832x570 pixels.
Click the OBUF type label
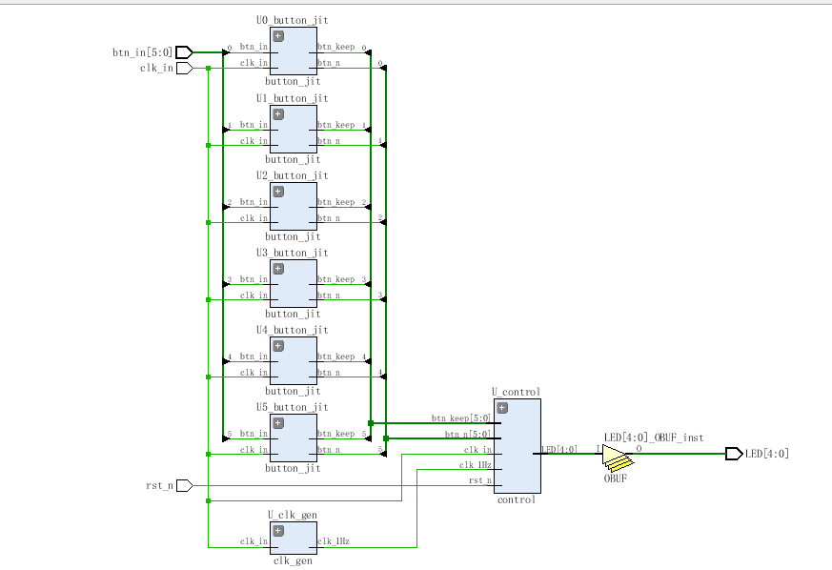tap(616, 478)
